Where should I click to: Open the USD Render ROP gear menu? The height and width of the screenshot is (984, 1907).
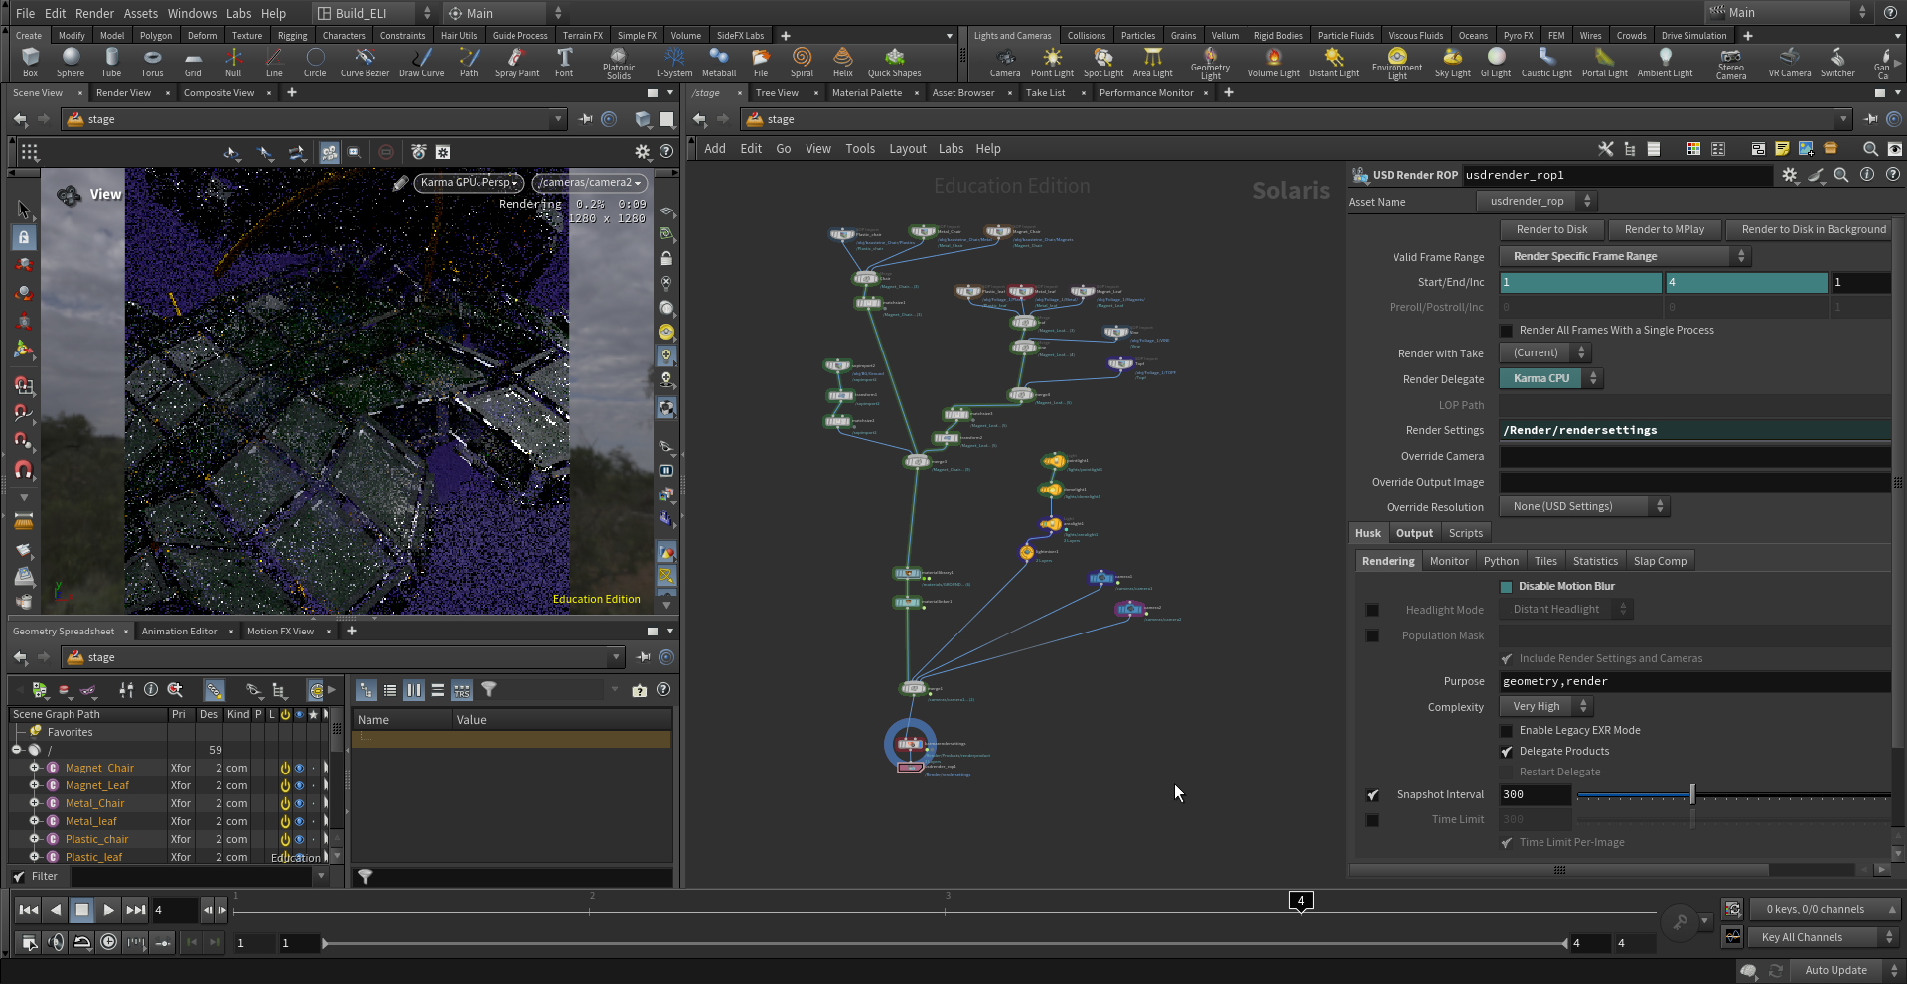(1790, 175)
